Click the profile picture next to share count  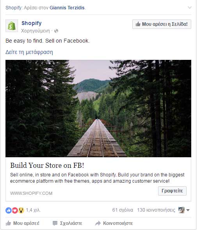[181, 210]
